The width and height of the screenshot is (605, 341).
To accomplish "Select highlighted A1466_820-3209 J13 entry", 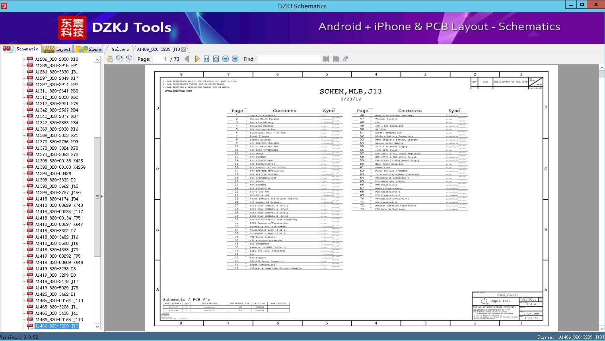I will 56,326.
